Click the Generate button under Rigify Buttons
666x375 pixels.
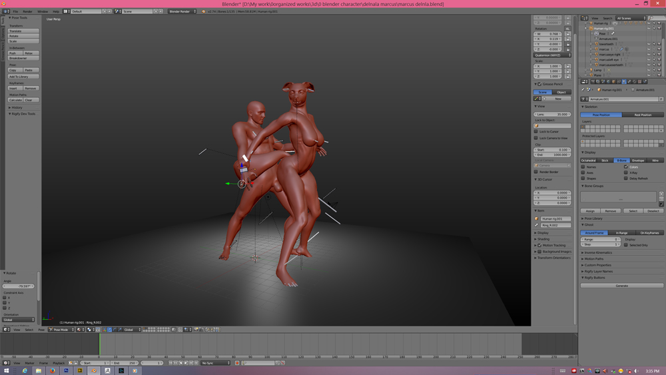coord(621,286)
